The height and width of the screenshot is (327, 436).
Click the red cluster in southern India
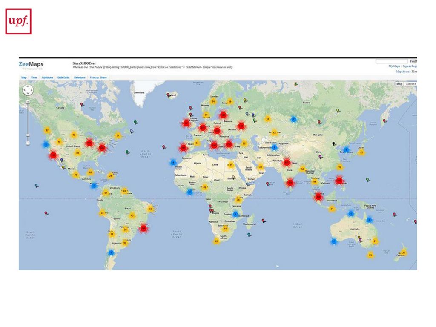pos(290,183)
